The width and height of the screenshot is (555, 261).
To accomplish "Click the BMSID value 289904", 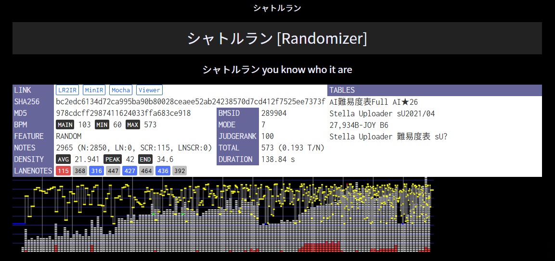I will 274,113.
